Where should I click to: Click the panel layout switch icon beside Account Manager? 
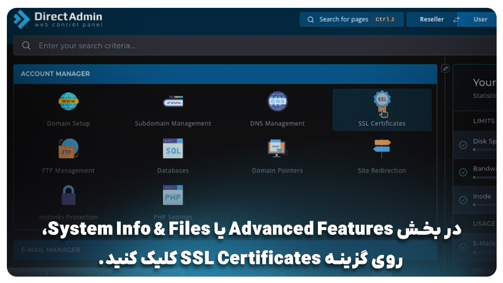coord(445,69)
